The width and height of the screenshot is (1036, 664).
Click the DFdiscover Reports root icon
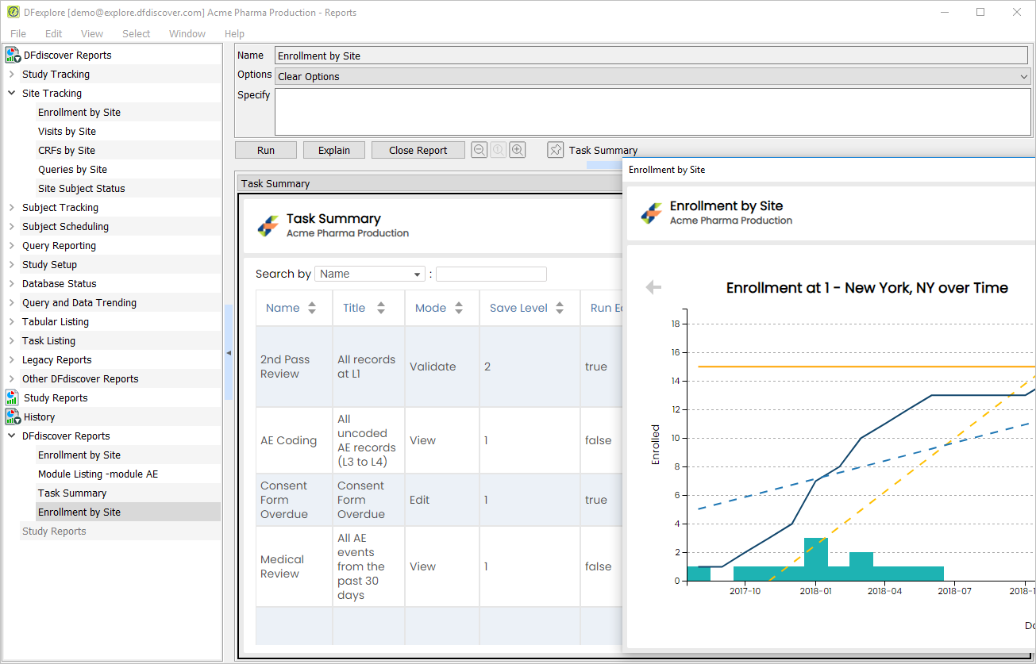coord(13,55)
